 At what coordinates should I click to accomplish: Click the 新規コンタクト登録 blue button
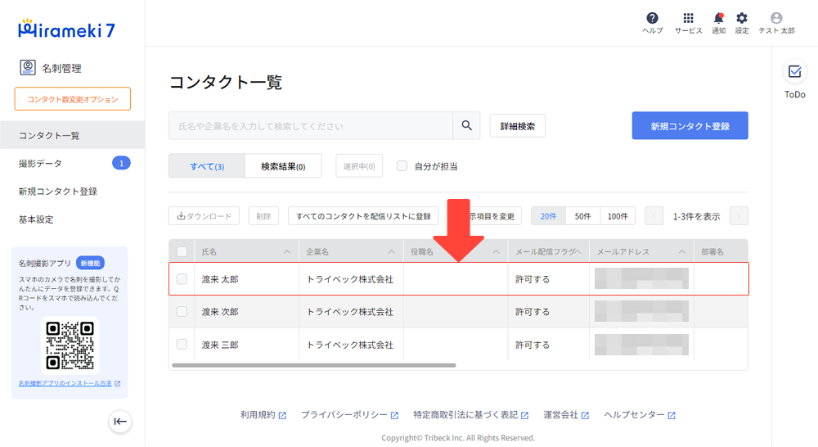click(x=690, y=125)
